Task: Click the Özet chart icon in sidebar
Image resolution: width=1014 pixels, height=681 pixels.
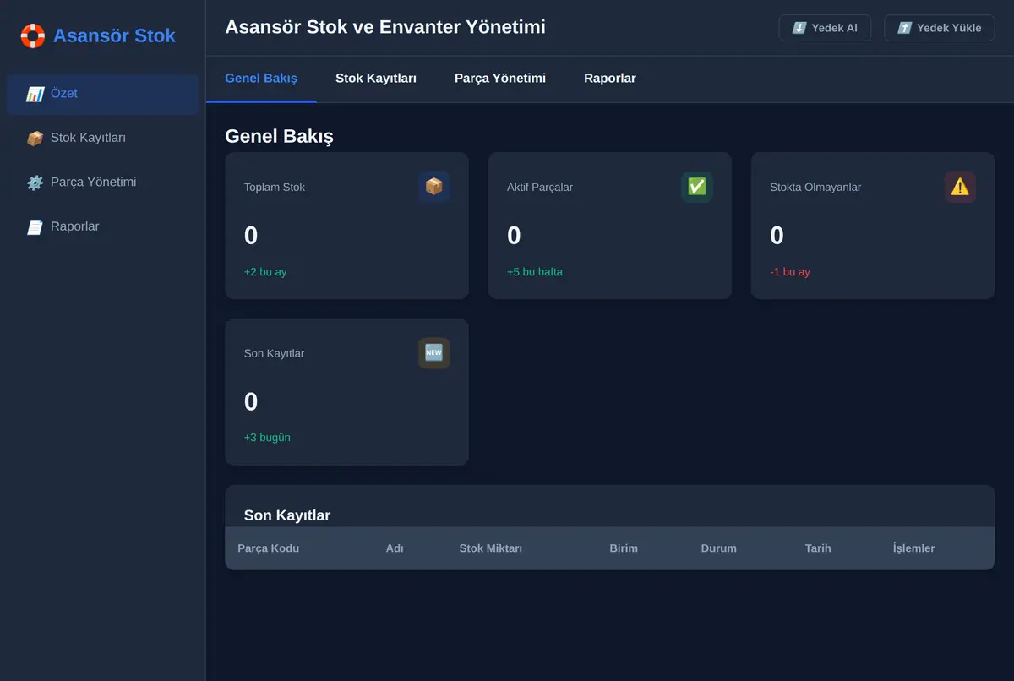Action: coord(35,94)
